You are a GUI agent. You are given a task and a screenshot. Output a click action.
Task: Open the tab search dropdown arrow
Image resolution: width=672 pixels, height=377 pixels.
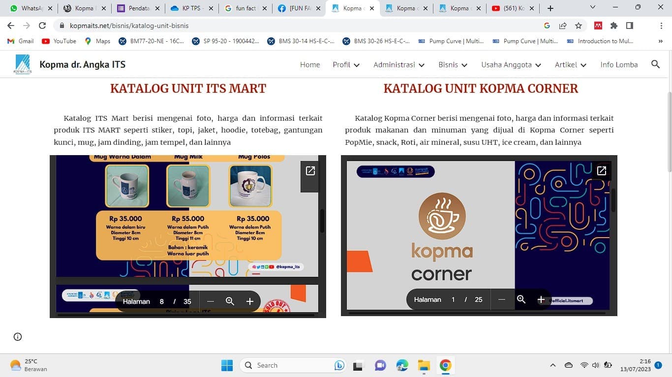click(x=593, y=7)
